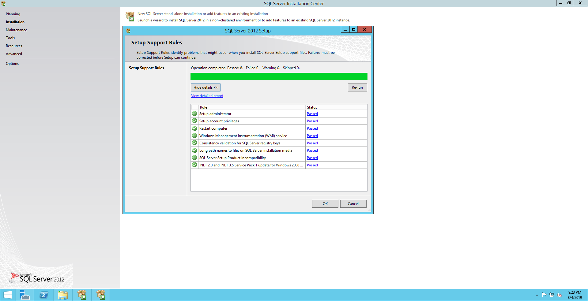
Task: Click Passed status for Restart computer
Action: point(312,128)
